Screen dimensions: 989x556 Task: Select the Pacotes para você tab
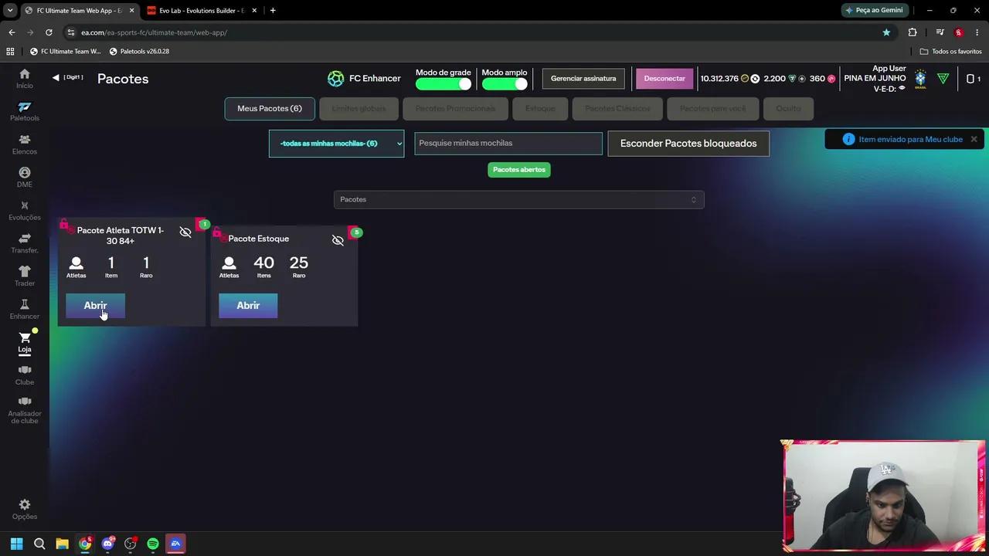pos(713,108)
